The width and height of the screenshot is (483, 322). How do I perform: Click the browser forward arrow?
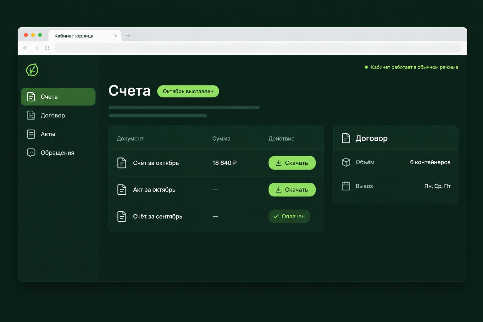pos(36,48)
